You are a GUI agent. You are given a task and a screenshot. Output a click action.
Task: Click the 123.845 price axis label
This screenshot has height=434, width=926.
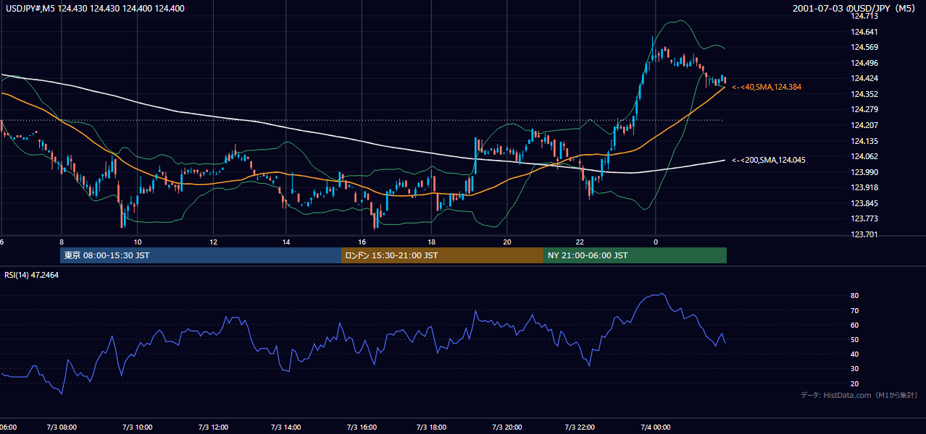(x=864, y=203)
